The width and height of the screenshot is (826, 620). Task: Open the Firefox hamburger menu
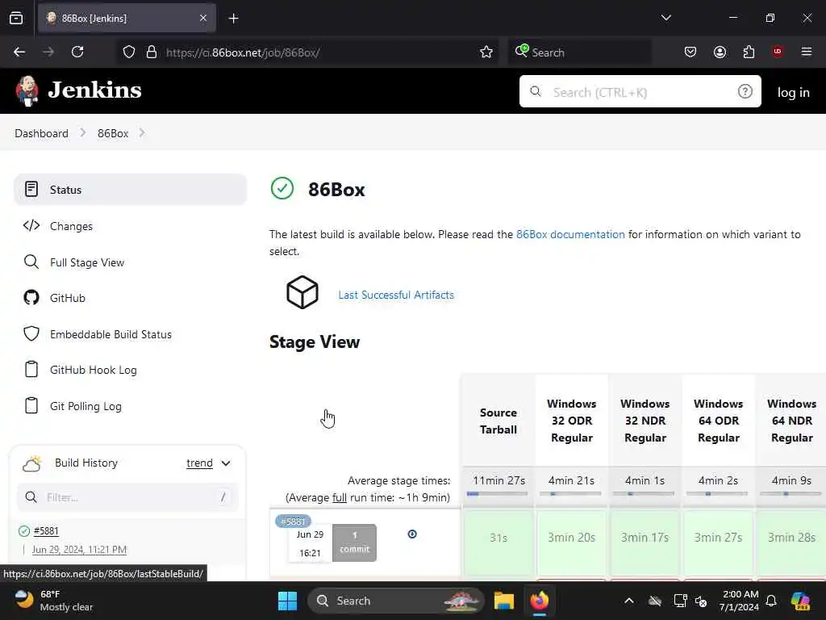pyautogui.click(x=807, y=52)
